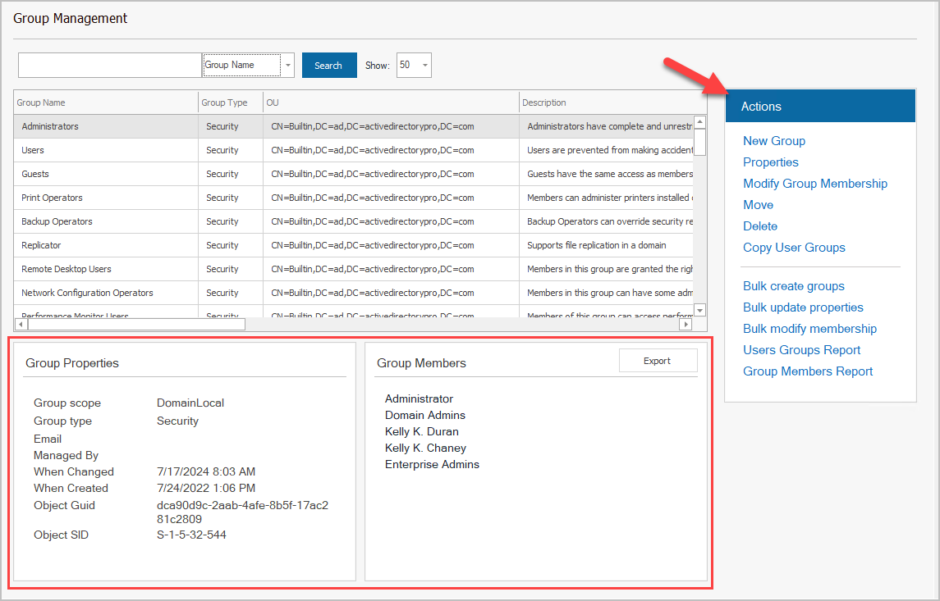The width and height of the screenshot is (940, 601).
Task: Open Copy User Groups
Action: pos(793,248)
